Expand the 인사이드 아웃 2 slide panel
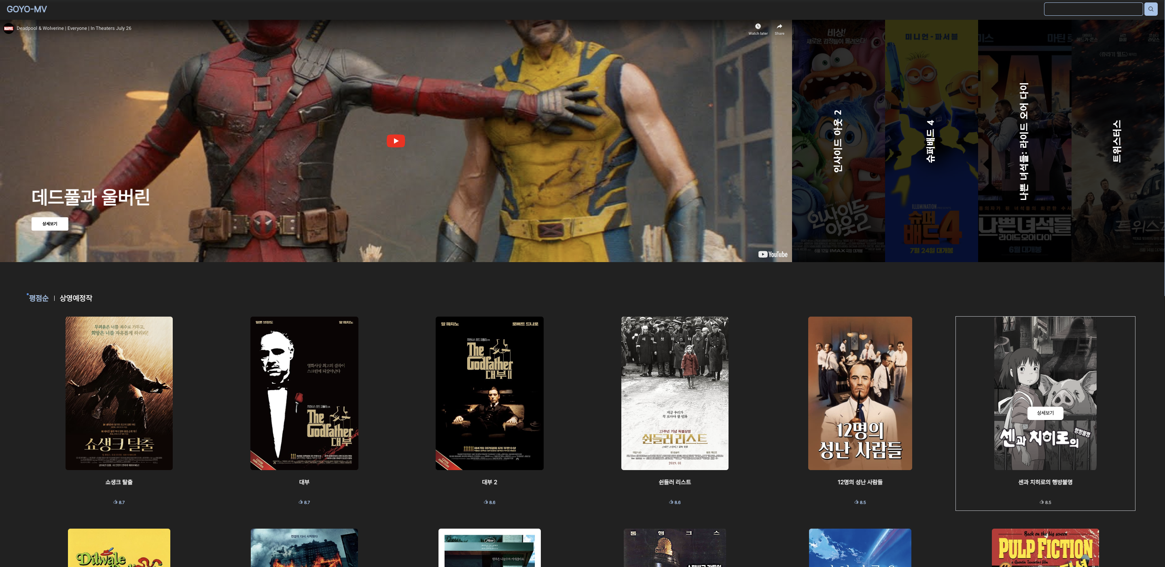 point(838,141)
